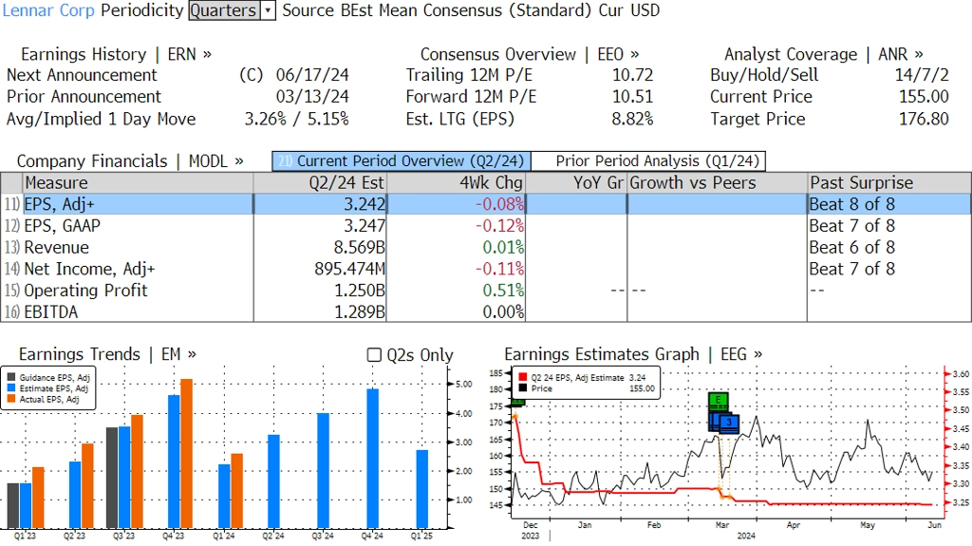Click the Target Price value 176.80
Viewport: 972px width, 546px height.
[924, 119]
